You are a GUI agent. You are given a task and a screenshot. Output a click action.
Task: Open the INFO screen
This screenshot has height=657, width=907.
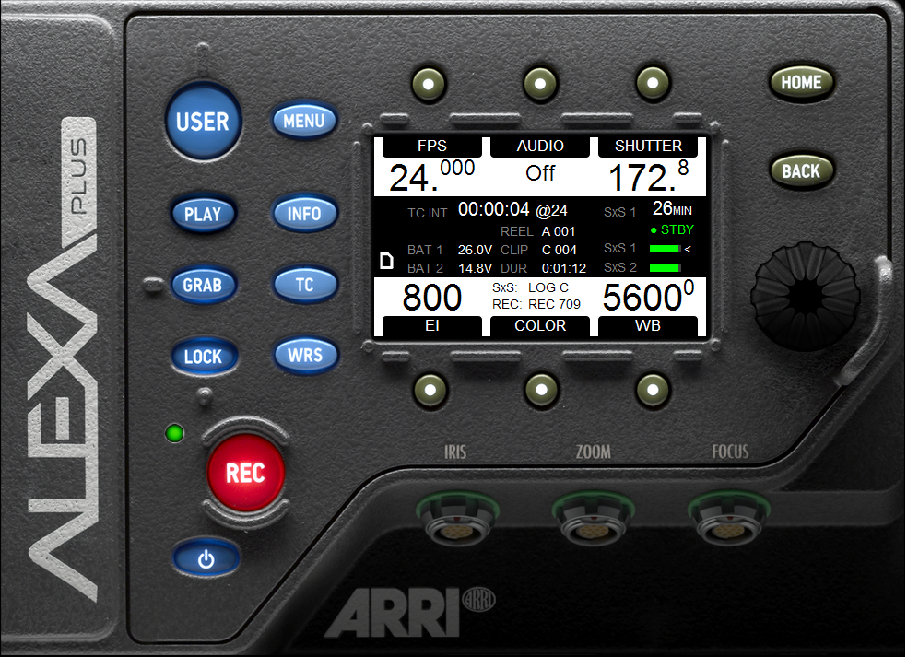point(304,214)
